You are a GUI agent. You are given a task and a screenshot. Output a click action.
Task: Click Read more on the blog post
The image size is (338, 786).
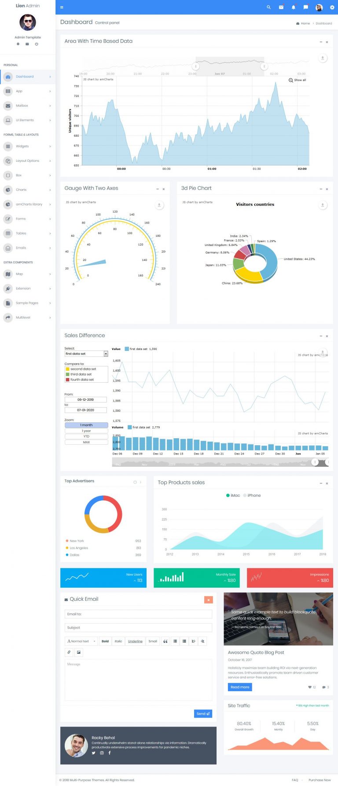(x=240, y=687)
